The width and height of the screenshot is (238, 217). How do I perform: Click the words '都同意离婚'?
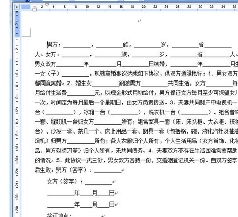pos(48,83)
